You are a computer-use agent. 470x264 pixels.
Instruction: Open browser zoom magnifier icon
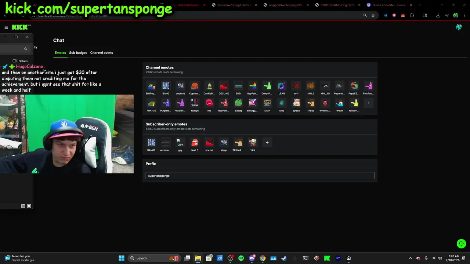point(365,15)
